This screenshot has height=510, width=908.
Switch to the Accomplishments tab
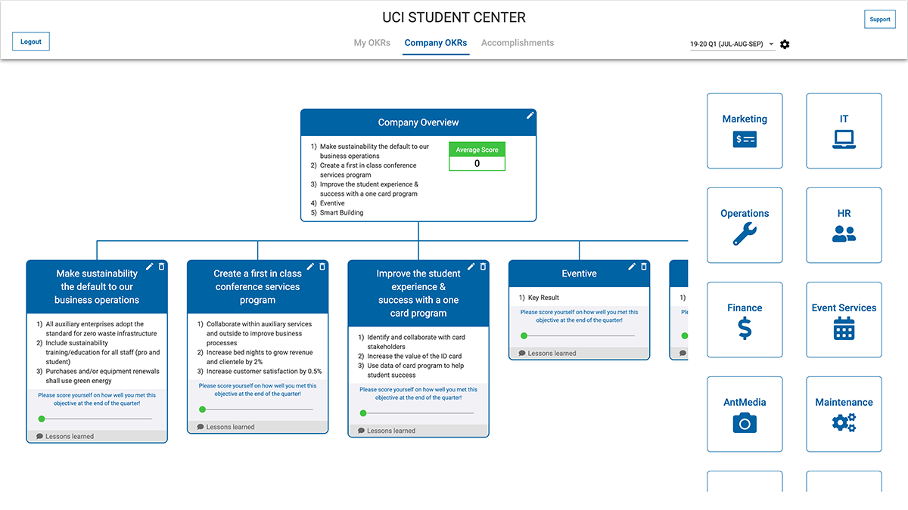tap(518, 43)
